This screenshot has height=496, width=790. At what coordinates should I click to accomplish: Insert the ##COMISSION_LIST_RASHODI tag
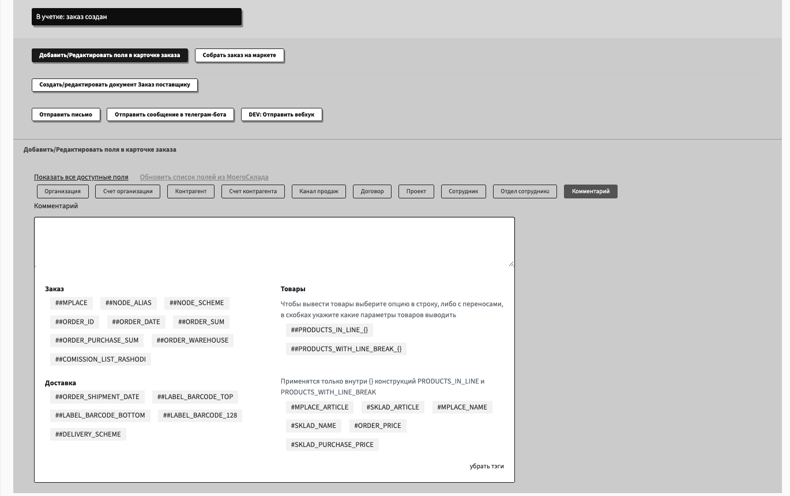coord(100,359)
